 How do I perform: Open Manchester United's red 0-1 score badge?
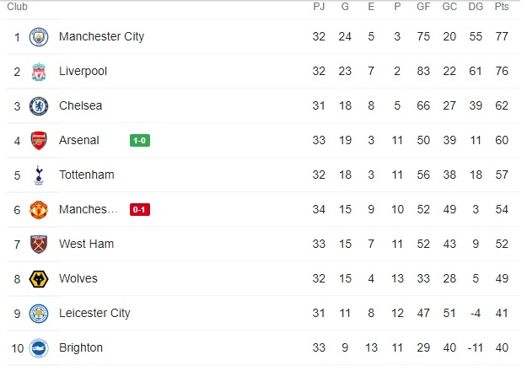click(140, 209)
